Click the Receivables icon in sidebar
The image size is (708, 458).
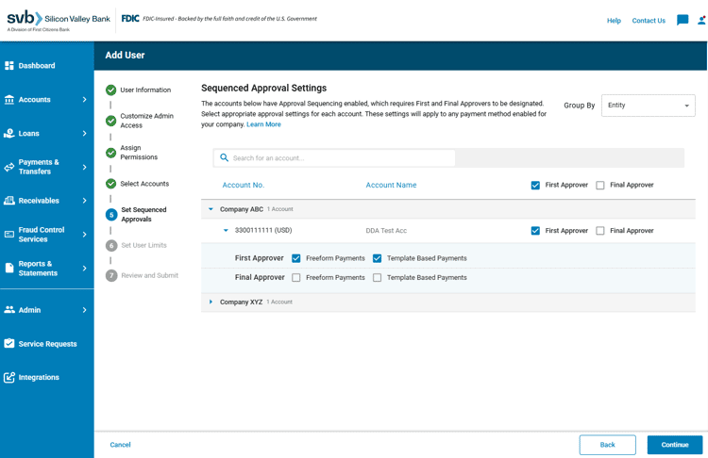(x=9, y=201)
